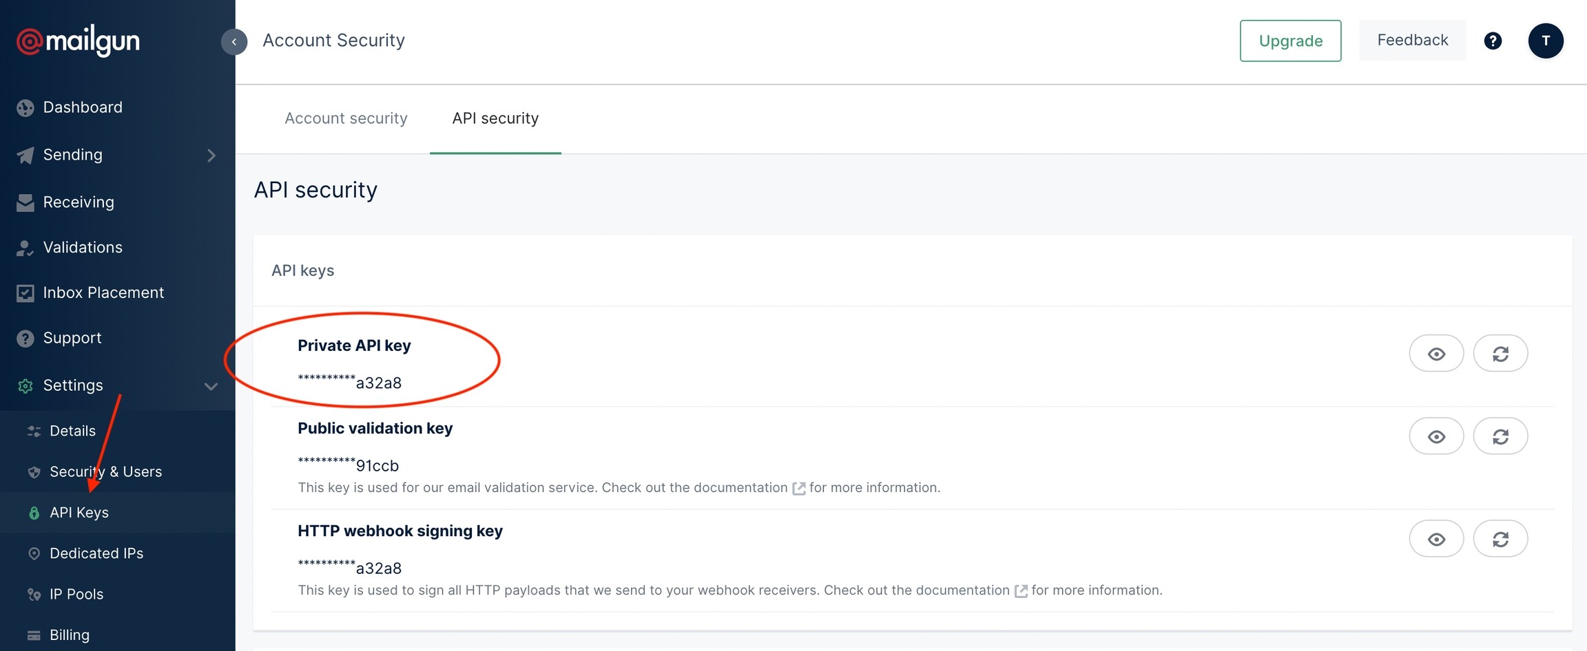The height and width of the screenshot is (651, 1587).
Task: Open Security & Users settings
Action: pos(105,472)
